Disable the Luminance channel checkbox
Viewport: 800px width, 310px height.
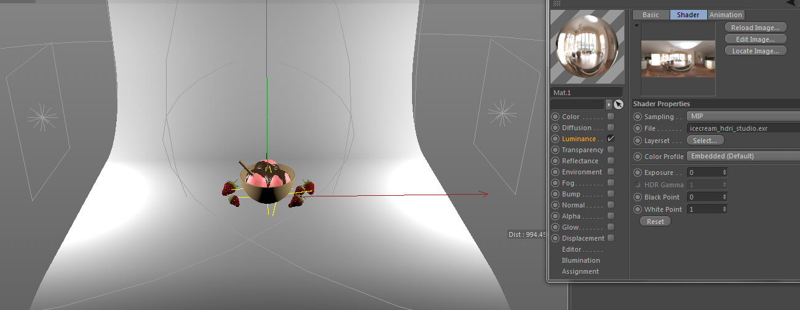611,139
